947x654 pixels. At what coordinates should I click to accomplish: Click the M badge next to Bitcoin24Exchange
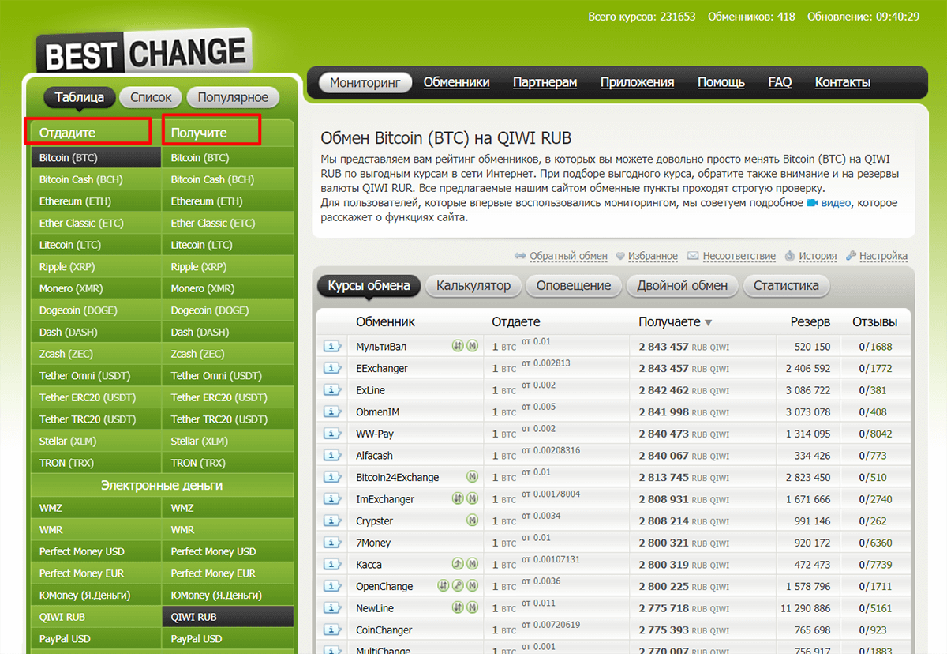(x=472, y=477)
